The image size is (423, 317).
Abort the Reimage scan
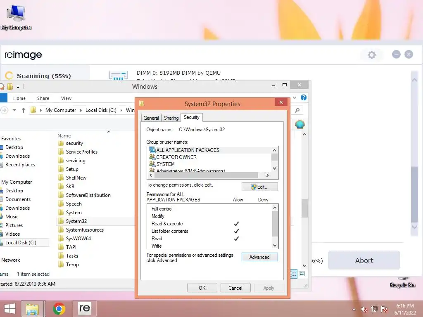364,260
